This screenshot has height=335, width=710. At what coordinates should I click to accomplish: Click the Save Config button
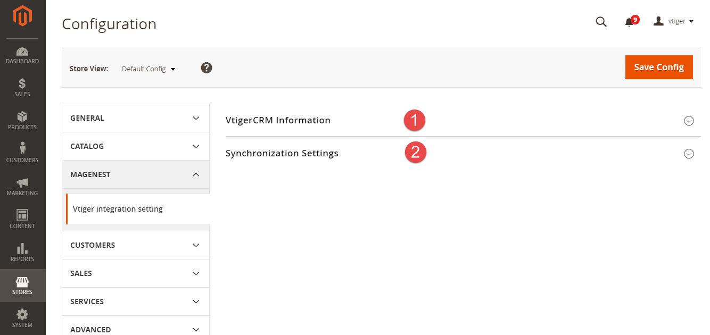click(x=659, y=67)
